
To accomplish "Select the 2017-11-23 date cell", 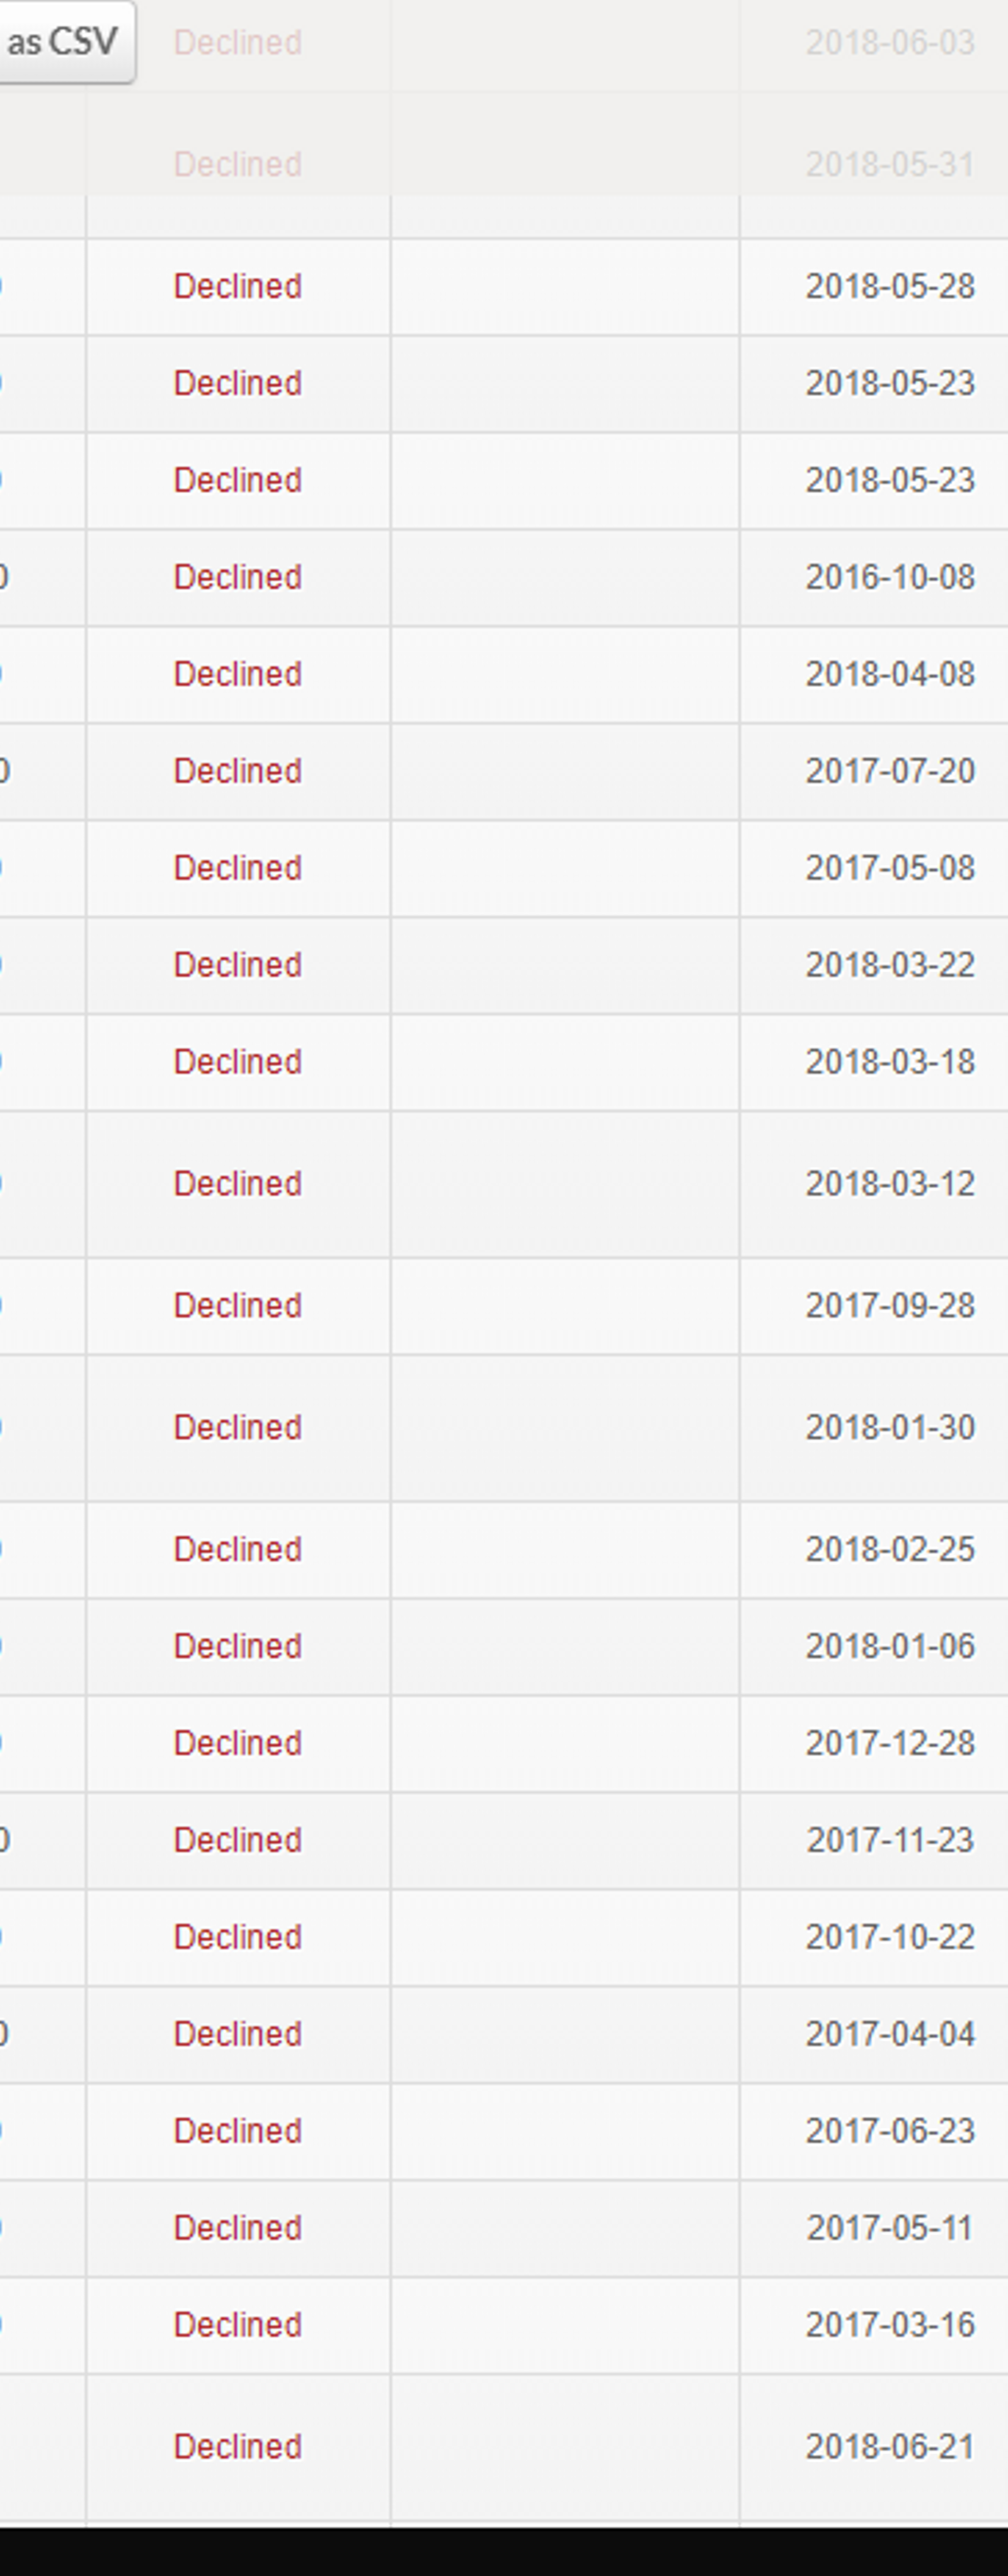I will coord(889,1840).
